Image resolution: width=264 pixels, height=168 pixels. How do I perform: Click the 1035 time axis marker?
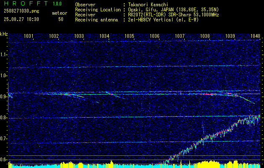[129, 36]
